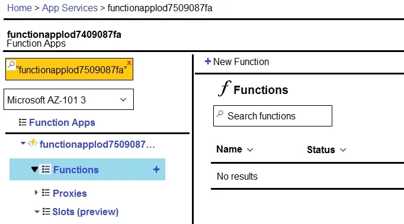This screenshot has height=224, width=404.
Task: Toggle the Name column sort chevron
Action: (x=250, y=150)
